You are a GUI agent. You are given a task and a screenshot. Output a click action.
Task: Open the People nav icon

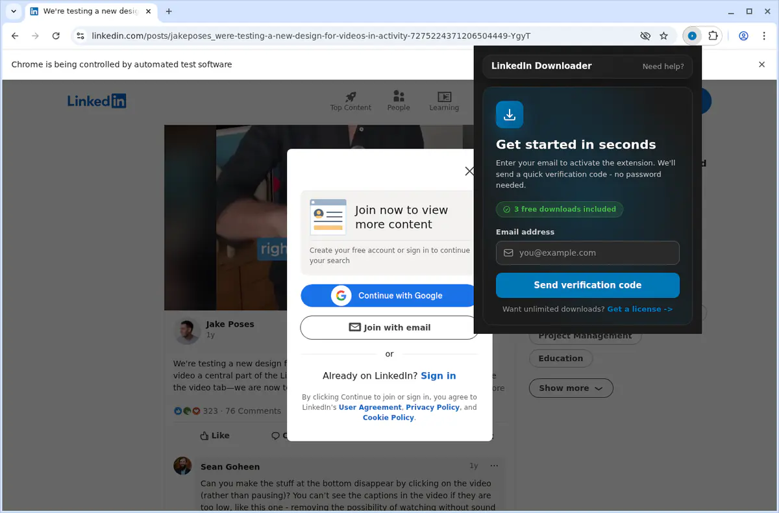point(399,97)
